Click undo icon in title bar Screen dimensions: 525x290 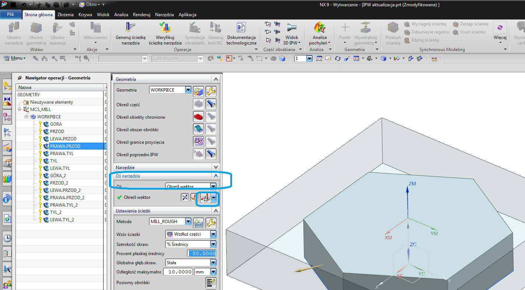tap(24, 4)
